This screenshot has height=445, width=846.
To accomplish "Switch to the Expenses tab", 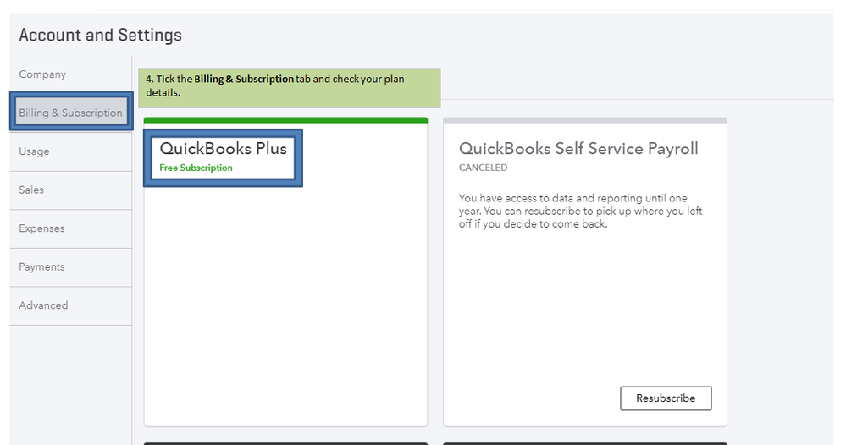I will pos(70,228).
